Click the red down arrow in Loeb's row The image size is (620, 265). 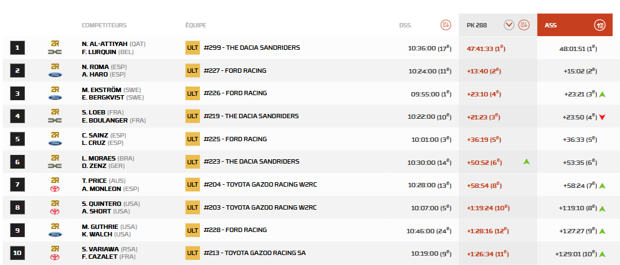[x=602, y=117]
